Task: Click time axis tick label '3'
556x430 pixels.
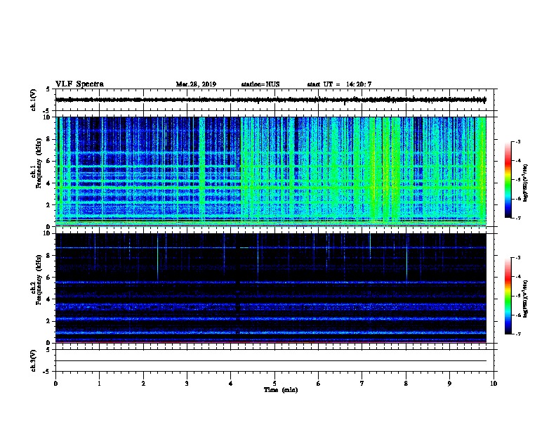Action: click(x=187, y=383)
